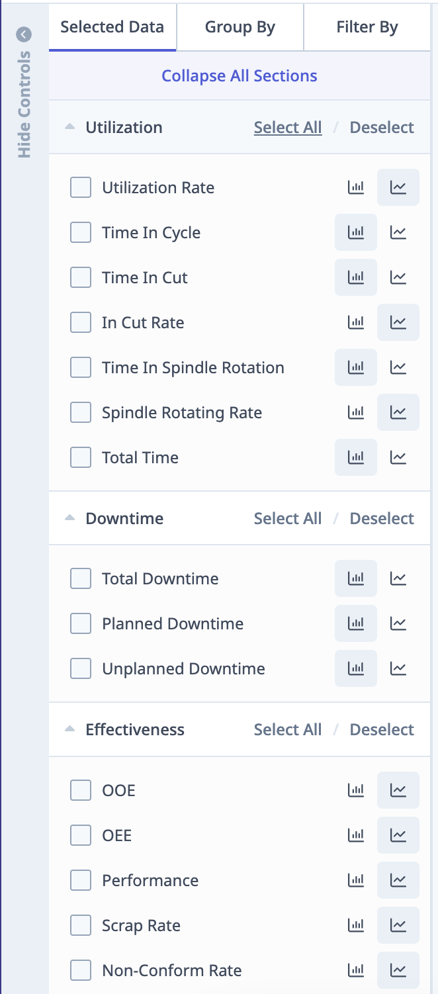Image resolution: width=438 pixels, height=994 pixels.
Task: Select line chart for Total Time
Action: [398, 457]
